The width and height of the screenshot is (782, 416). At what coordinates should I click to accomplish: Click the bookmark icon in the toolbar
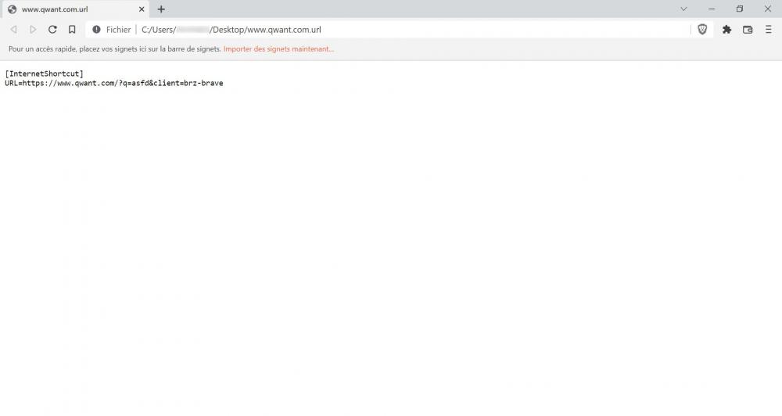(72, 30)
